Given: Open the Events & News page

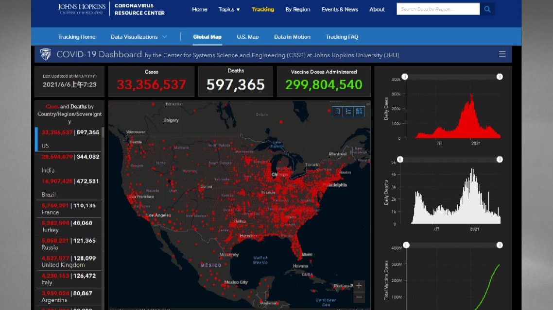Looking at the screenshot, I should click(x=340, y=9).
